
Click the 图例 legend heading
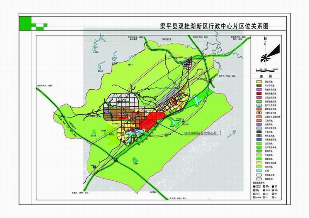coord(266,76)
